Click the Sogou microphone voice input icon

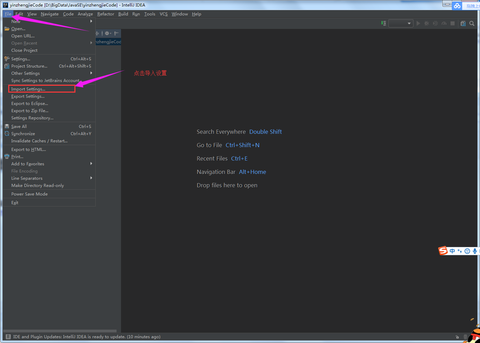pyautogui.click(x=475, y=251)
